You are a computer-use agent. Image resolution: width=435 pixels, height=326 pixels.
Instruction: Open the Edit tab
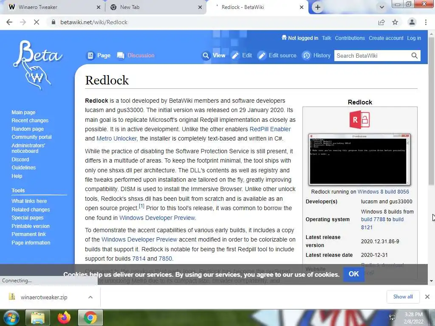tap(242, 56)
